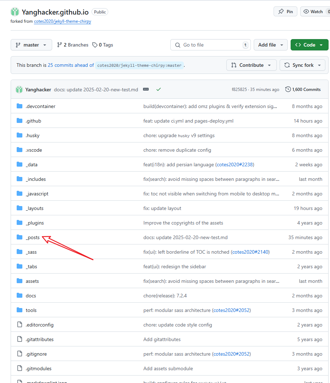View the 1,600 Commits history
The image size is (330, 383).
pos(303,90)
